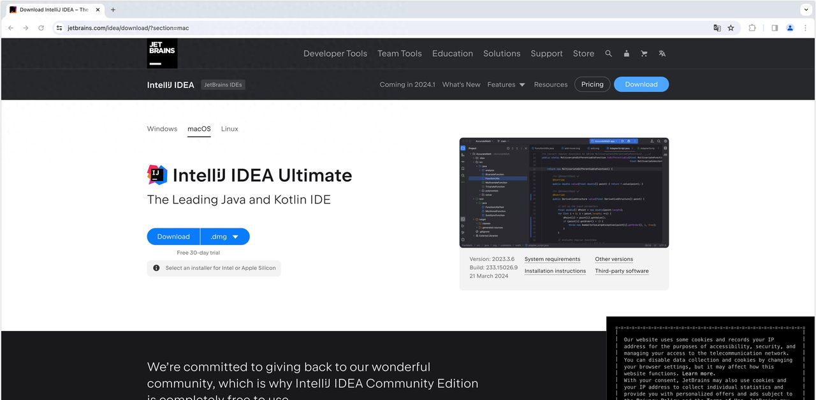Open the Team Tools menu
816x400 pixels.
coord(400,54)
